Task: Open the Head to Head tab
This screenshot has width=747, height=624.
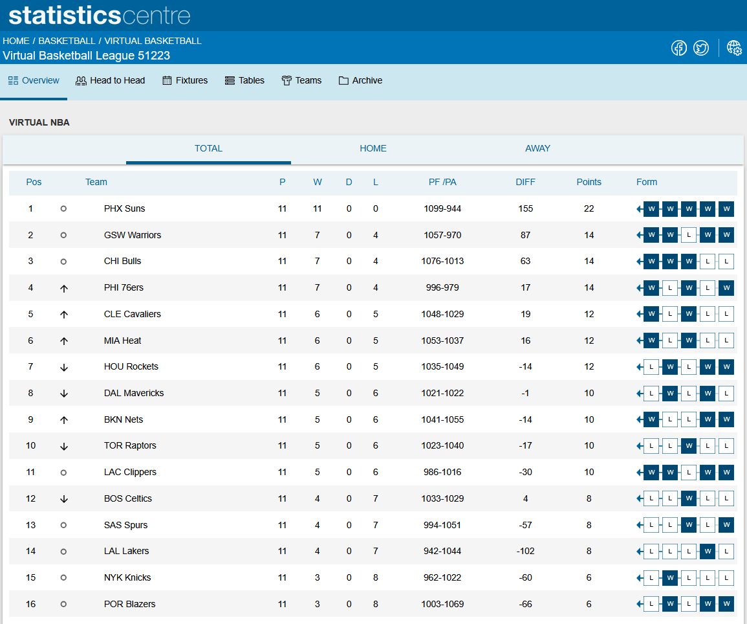Action: [x=110, y=81]
